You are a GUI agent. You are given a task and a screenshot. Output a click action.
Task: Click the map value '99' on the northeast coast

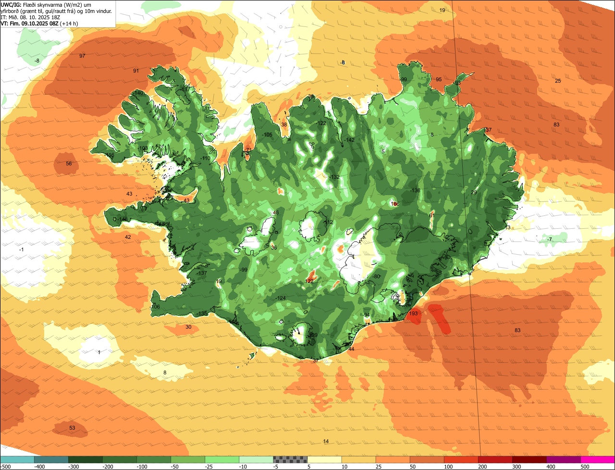[x=404, y=79]
